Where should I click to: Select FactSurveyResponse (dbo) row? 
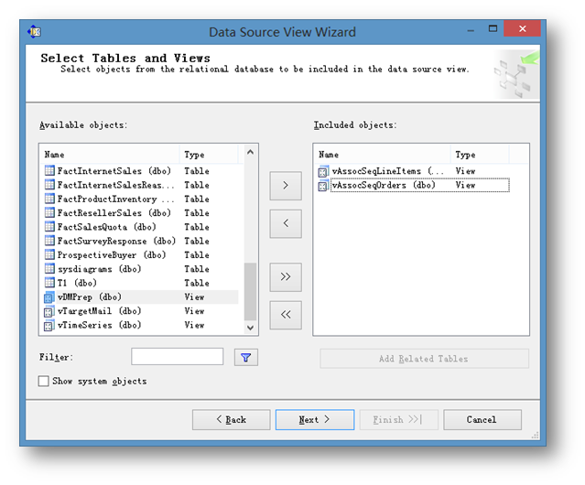(x=141, y=241)
